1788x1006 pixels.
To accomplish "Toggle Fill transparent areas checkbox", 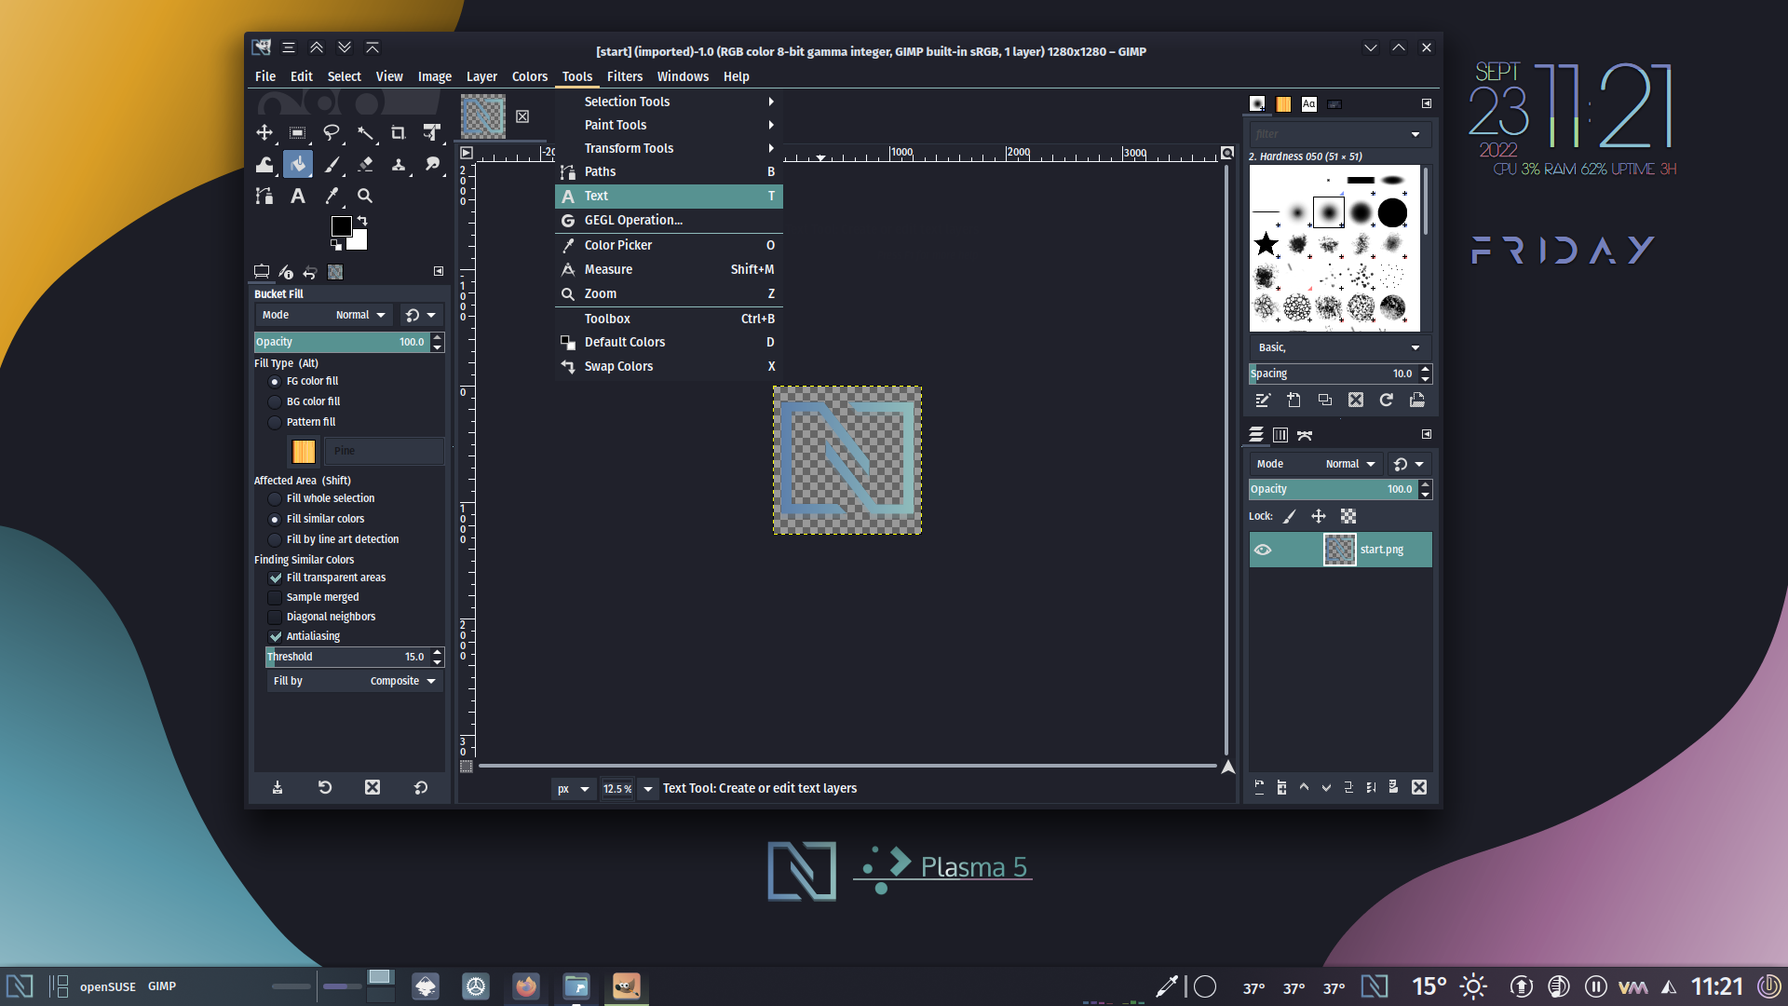I will [x=275, y=578].
